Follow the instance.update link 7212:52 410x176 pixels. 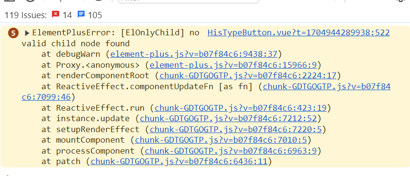tap(228, 119)
